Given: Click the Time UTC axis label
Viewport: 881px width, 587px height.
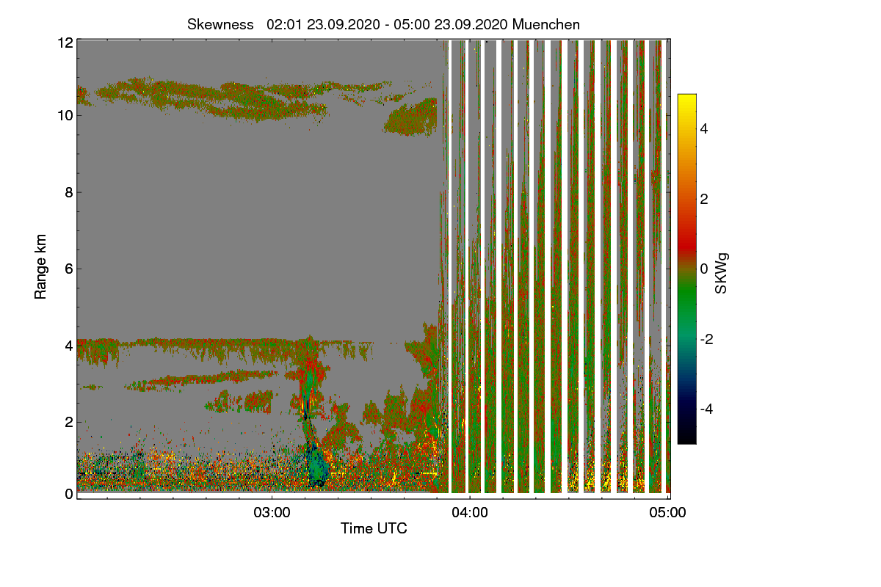Looking at the screenshot, I should point(374,528).
